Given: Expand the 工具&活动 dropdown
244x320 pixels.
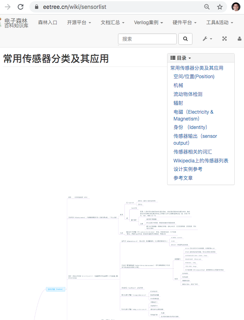Looking at the screenshot, I should coord(219,23).
